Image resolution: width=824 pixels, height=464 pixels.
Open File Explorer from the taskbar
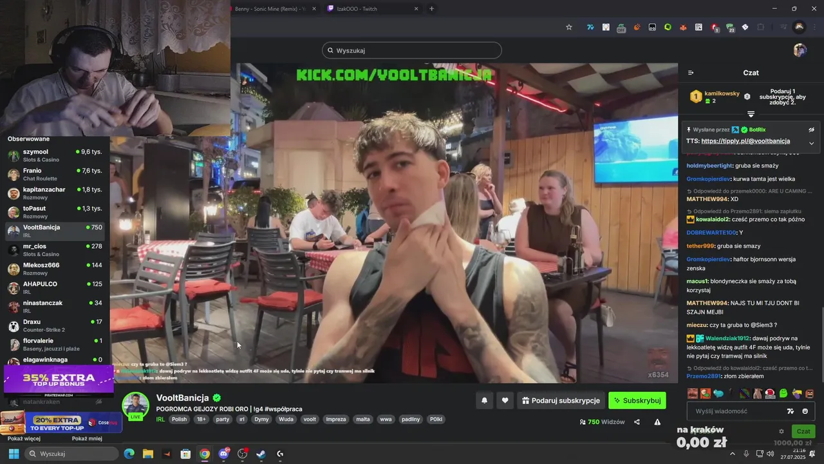click(148, 454)
